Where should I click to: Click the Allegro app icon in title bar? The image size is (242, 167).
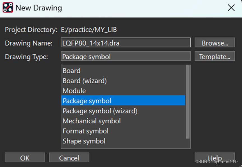(8, 8)
